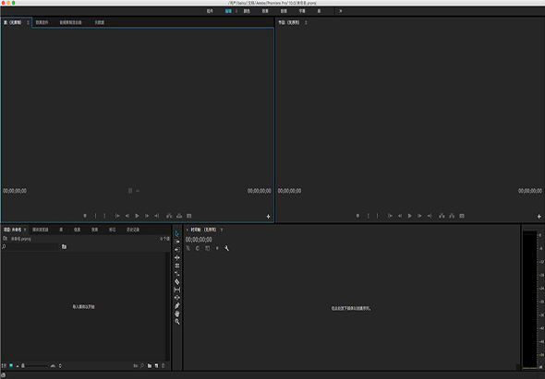Viewport: 545px width, 379px height.
Task: Click the Project panel search field
Action: [30, 246]
